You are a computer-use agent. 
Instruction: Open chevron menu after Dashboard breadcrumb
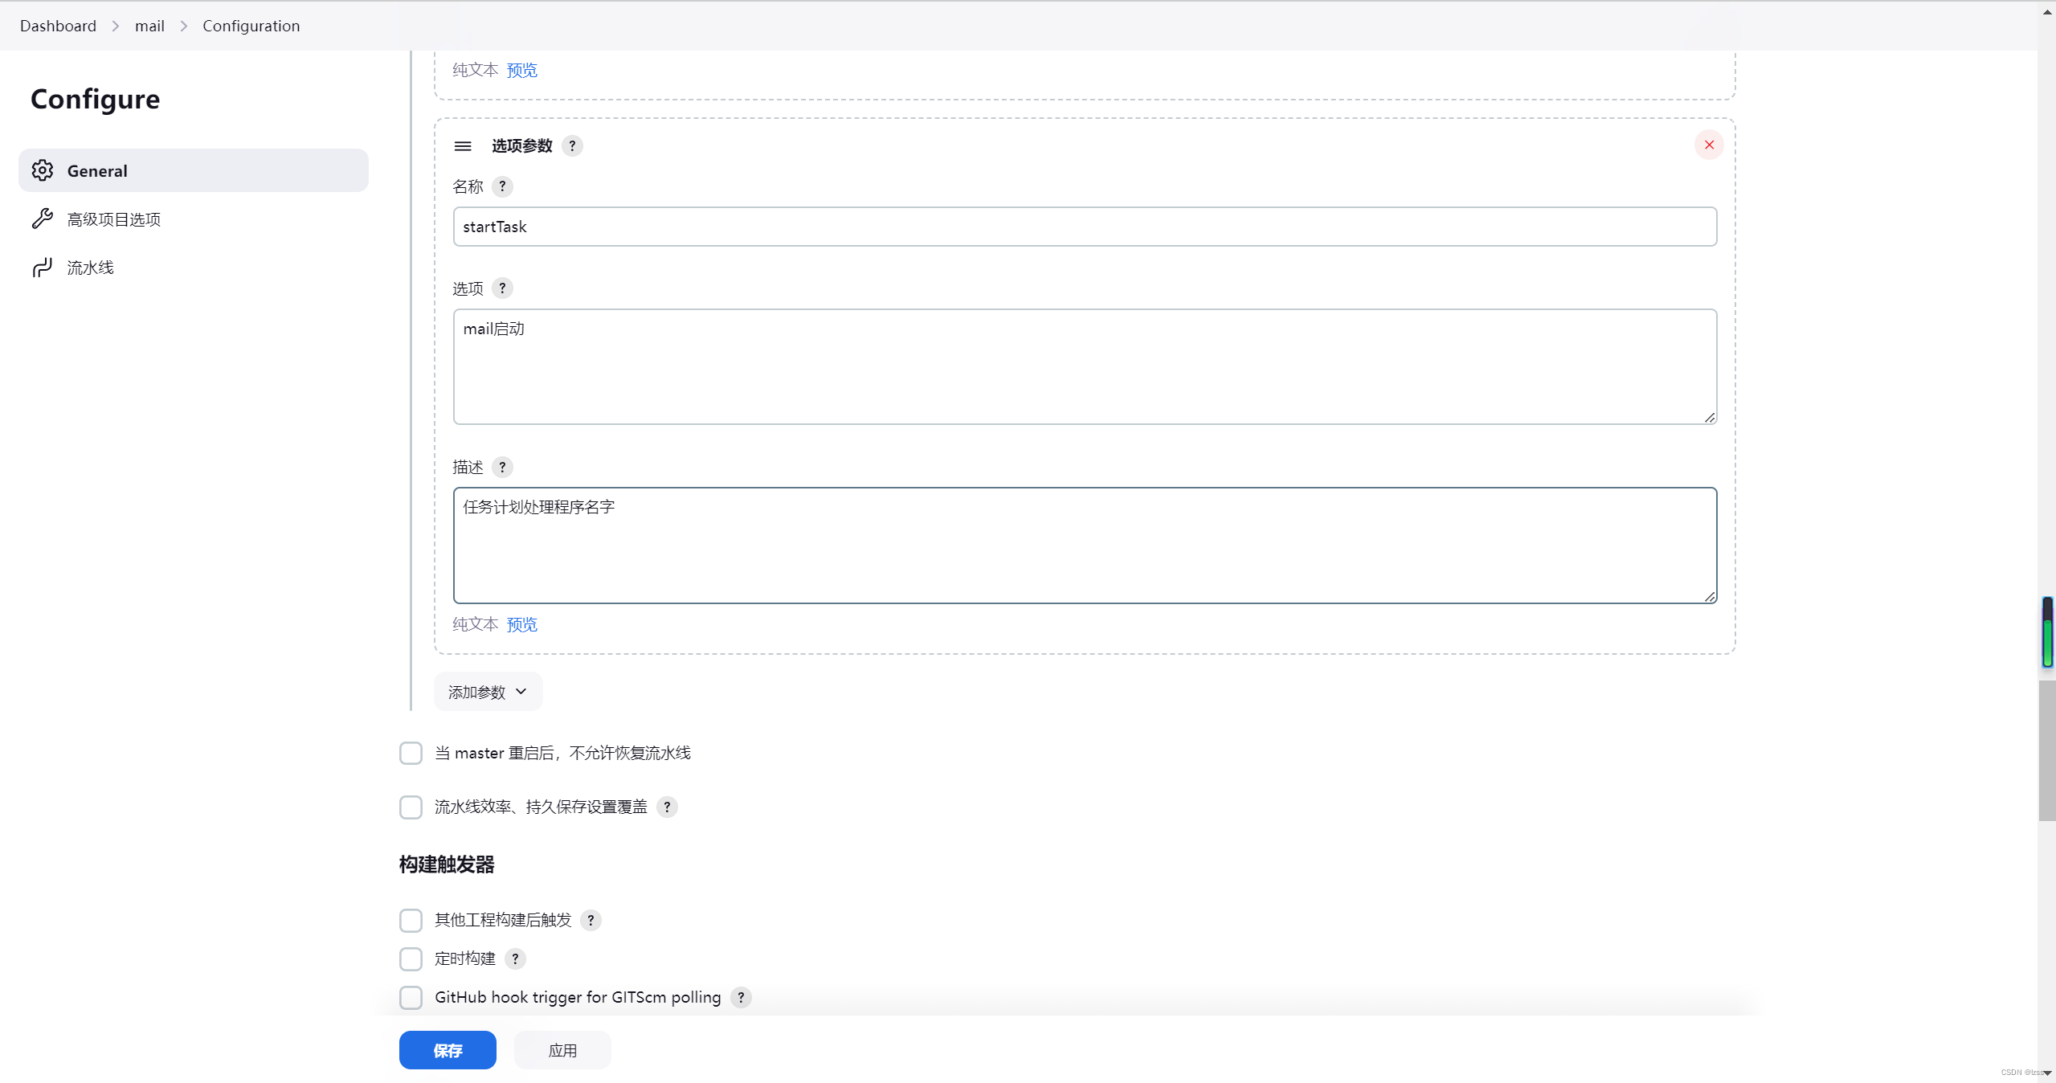[116, 26]
